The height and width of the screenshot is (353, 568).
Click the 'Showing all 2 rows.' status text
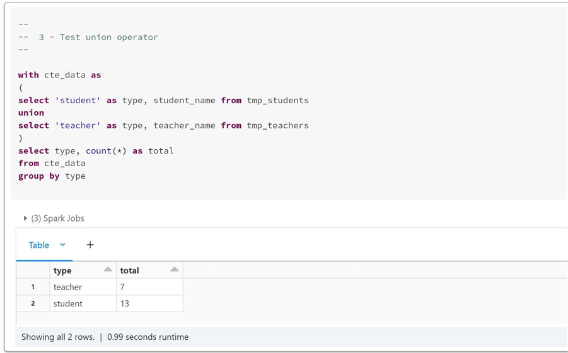58,337
